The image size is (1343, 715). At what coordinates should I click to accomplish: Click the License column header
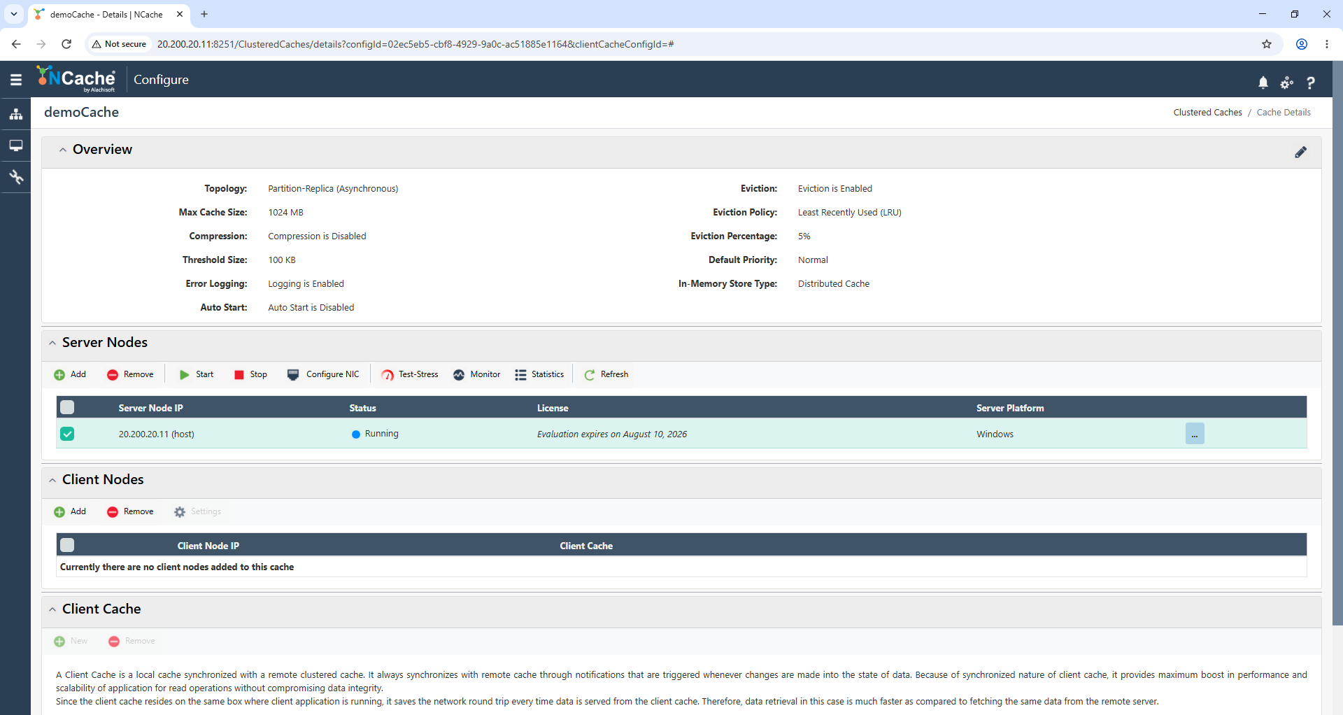pyautogui.click(x=553, y=408)
